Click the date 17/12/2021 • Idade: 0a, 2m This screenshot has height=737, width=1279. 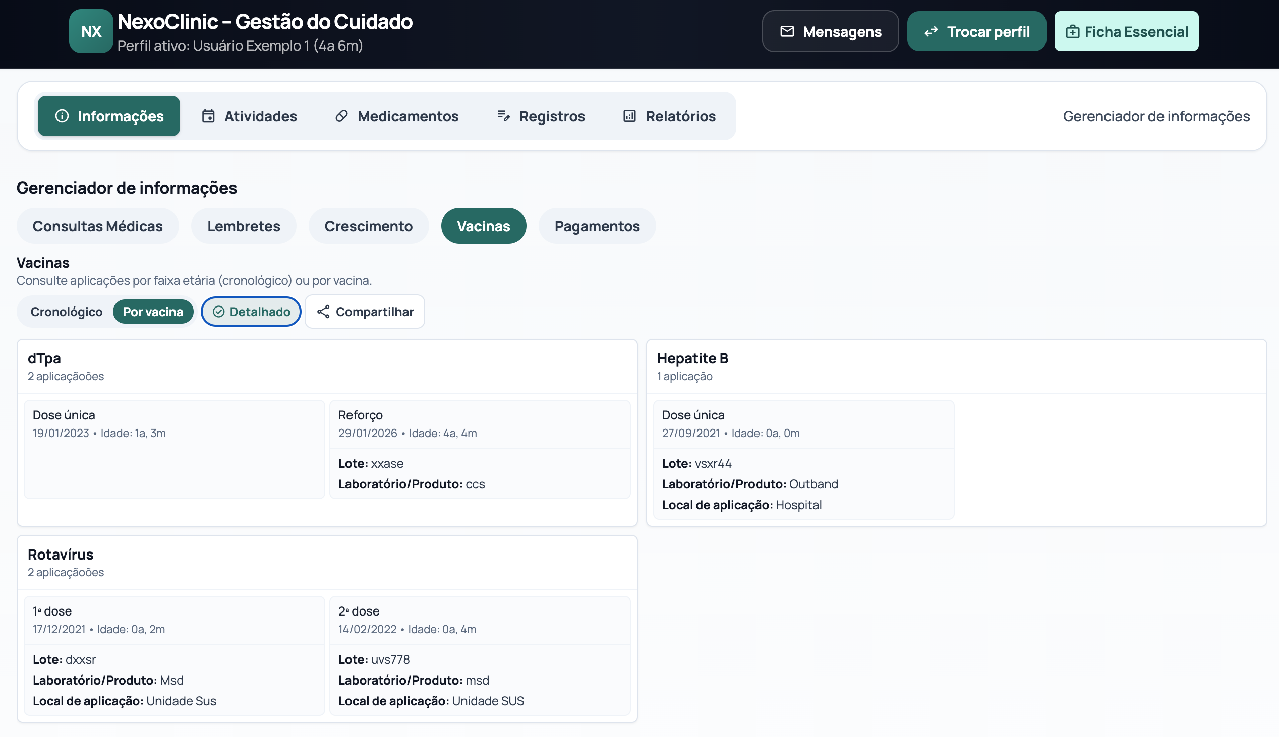pos(99,630)
